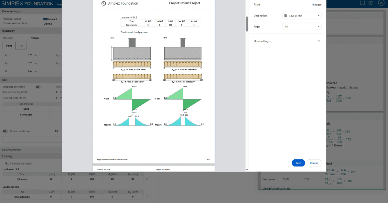Click the Save button in the print dialog

[x=298, y=163]
